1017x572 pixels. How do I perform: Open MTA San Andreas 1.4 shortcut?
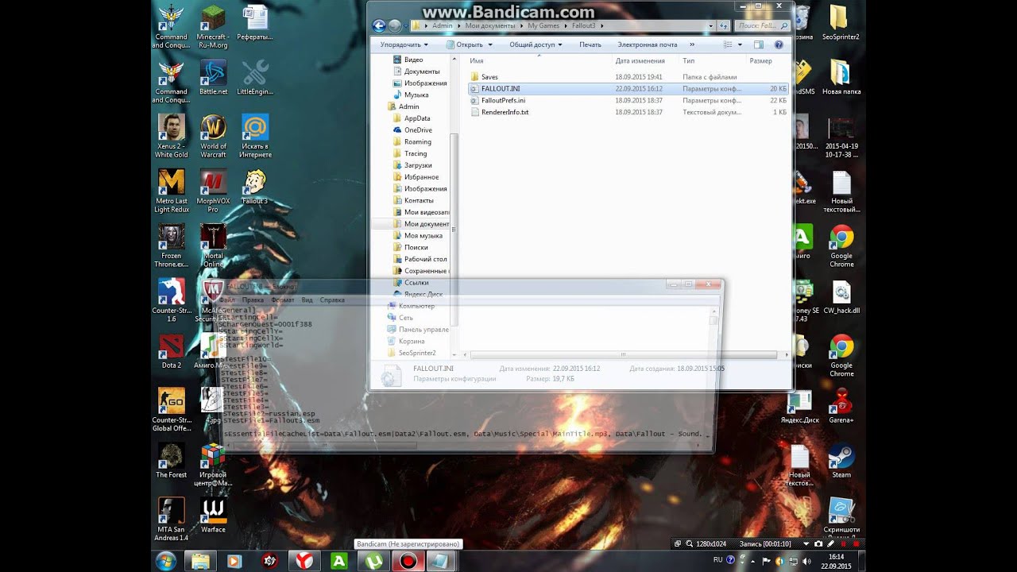[x=171, y=520]
